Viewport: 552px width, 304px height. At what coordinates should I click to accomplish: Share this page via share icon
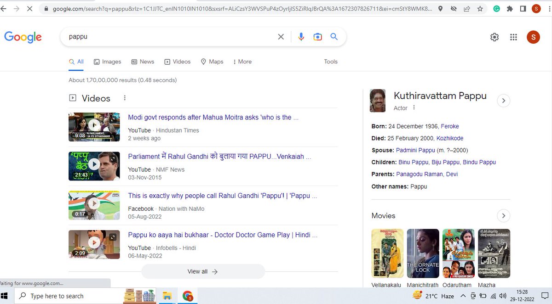click(467, 9)
